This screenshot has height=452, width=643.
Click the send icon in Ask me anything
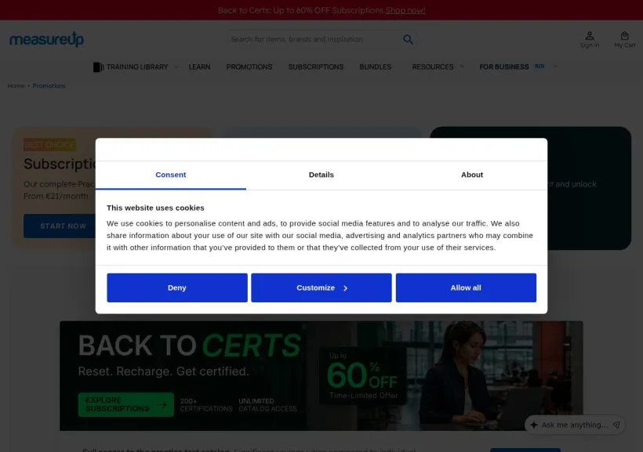[x=616, y=425]
